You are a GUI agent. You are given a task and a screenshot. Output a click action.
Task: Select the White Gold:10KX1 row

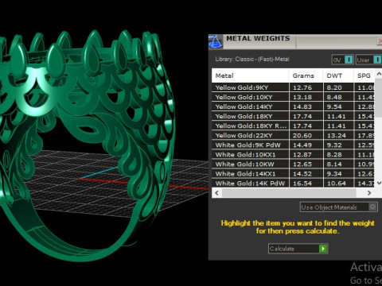[x=293, y=155]
